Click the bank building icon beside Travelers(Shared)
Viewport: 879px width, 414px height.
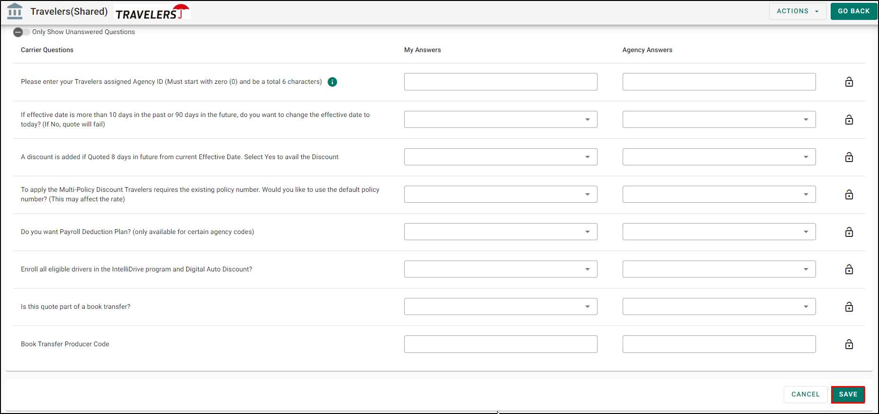(15, 11)
